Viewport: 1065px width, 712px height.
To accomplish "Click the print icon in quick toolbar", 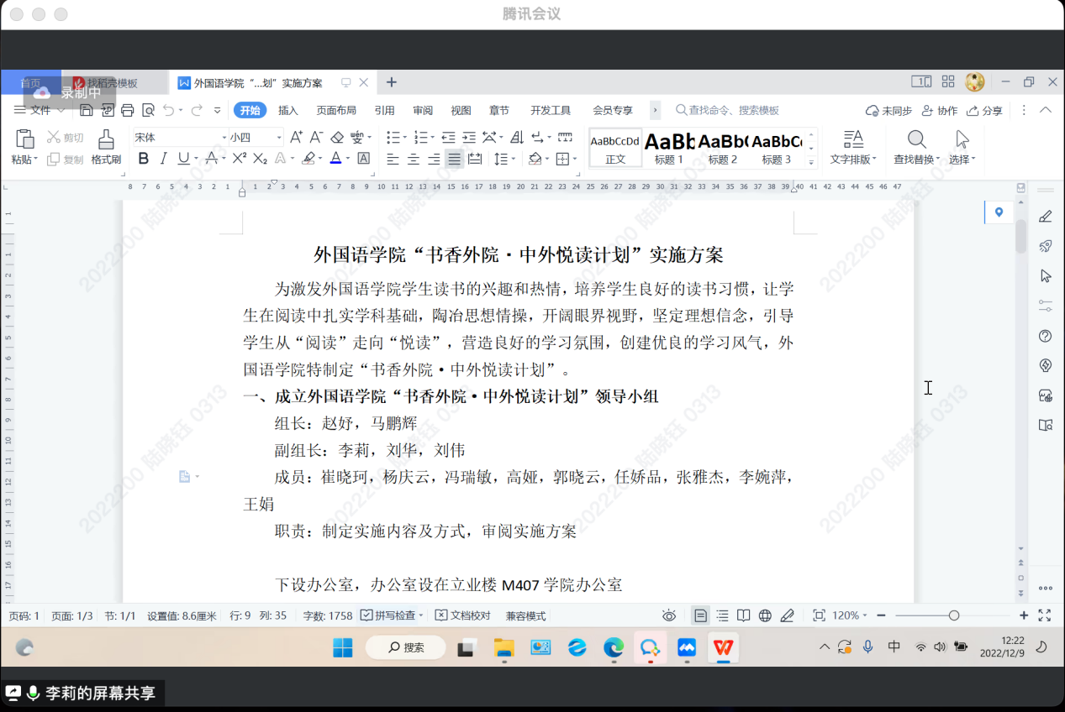I will (128, 110).
